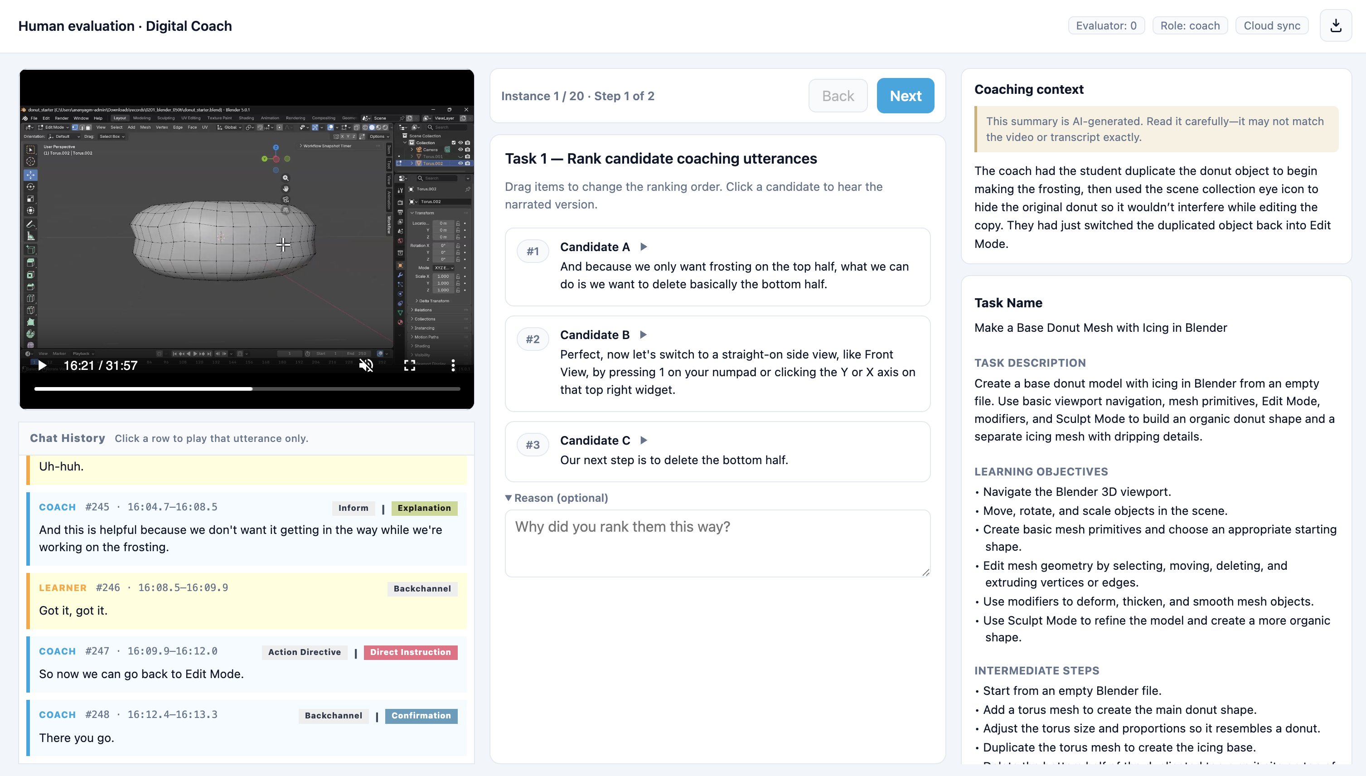Click the download icon button in the header
The height and width of the screenshot is (776, 1366).
[1335, 25]
